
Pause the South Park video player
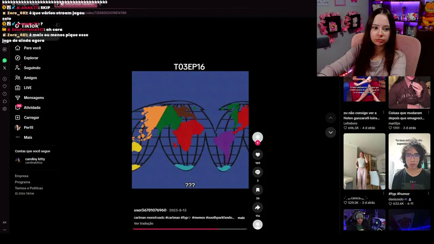pyautogui.click(x=190, y=130)
